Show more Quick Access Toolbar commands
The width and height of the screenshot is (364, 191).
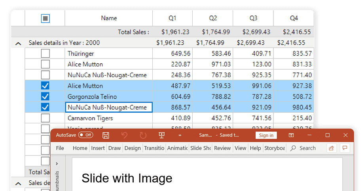click(180, 135)
